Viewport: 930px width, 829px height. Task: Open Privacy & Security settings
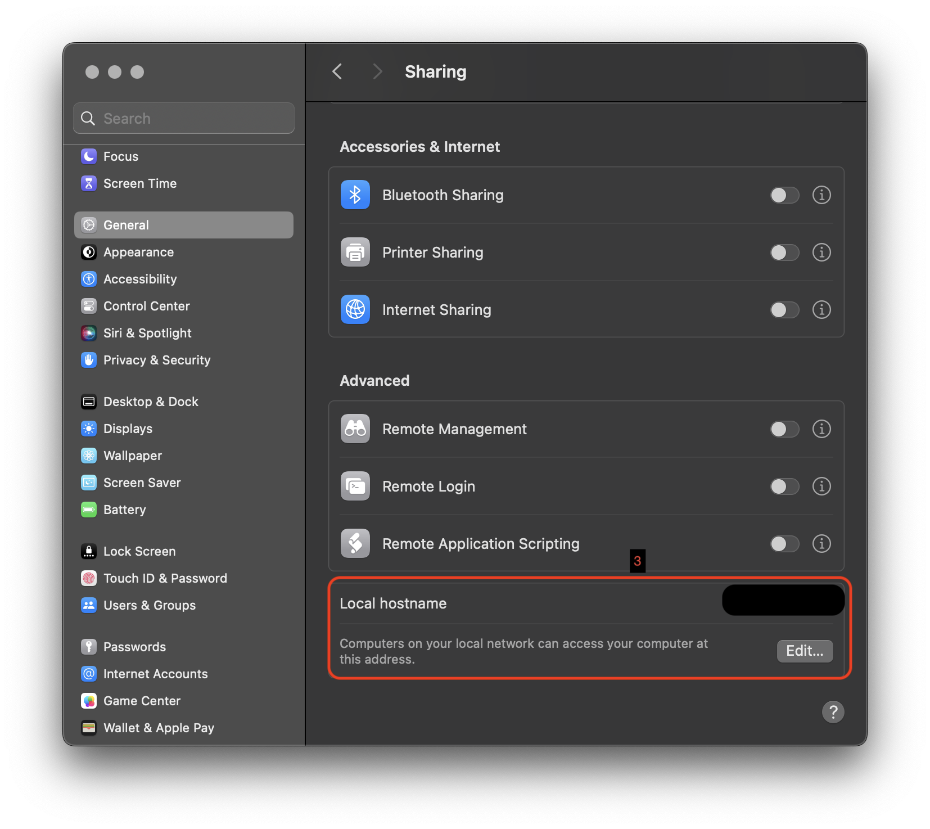pos(156,361)
